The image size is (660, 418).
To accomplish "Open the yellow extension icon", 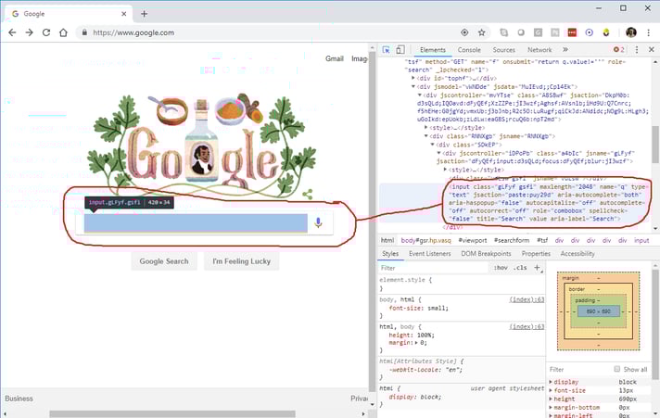I will [x=606, y=32].
